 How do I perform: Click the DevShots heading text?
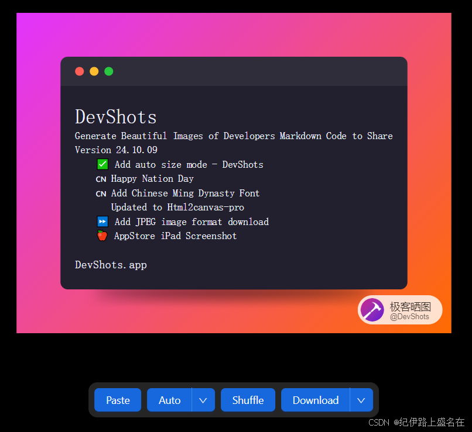[115, 116]
